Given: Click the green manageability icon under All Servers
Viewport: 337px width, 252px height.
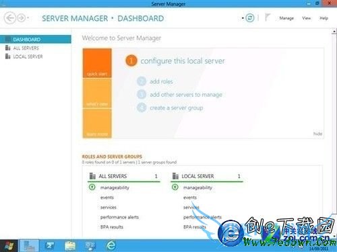Looking at the screenshot, I should coord(92,187).
